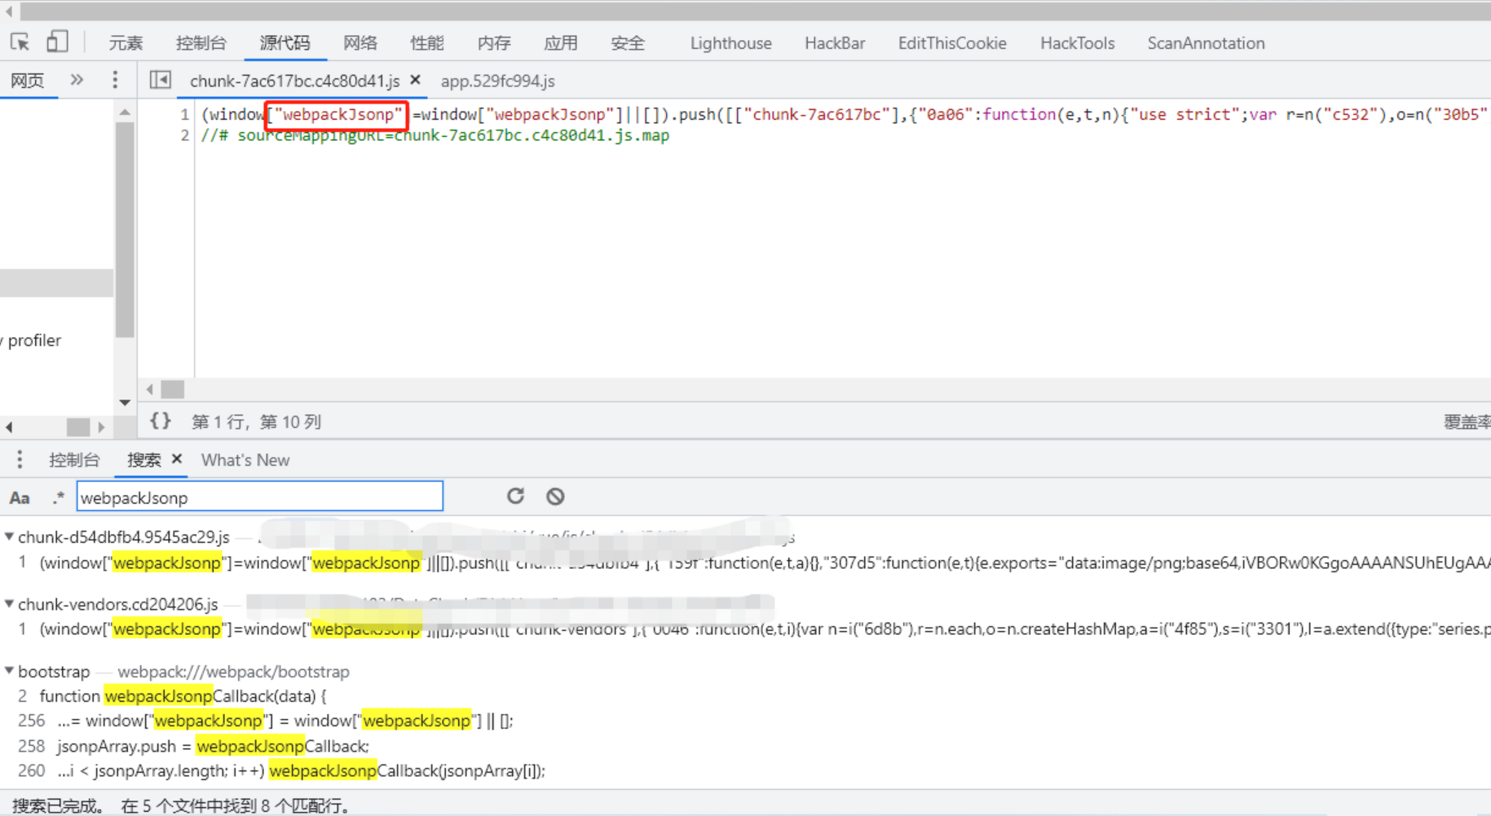Collapse chunk-vendors.cd204206.js search results
The width and height of the screenshot is (1491, 816).
(x=9, y=604)
